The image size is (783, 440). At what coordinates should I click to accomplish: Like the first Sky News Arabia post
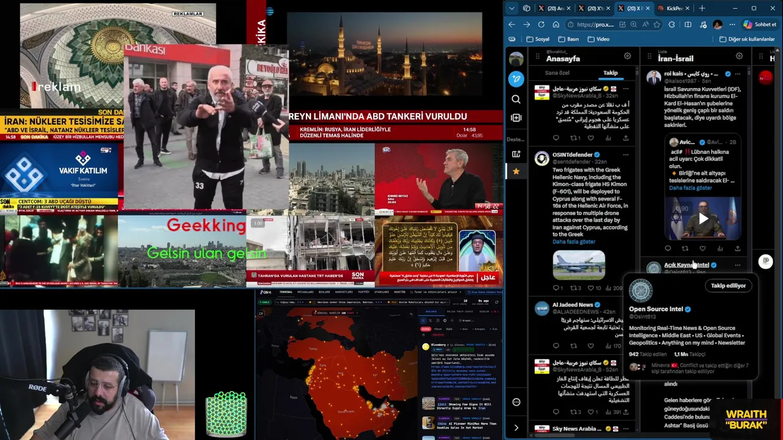(x=591, y=138)
